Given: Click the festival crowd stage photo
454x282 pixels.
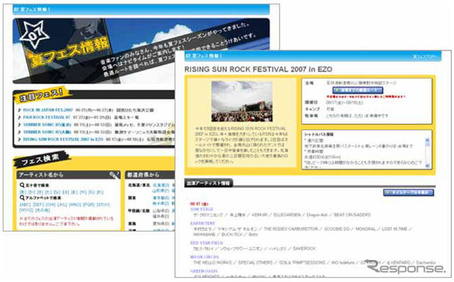Looking at the screenshot, I should coord(242,101).
